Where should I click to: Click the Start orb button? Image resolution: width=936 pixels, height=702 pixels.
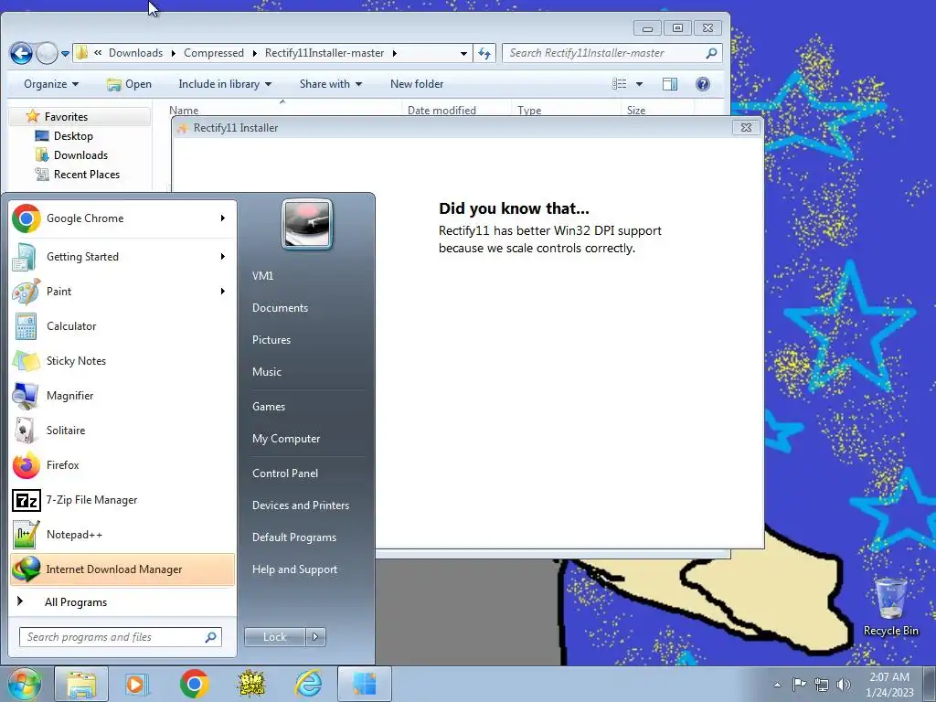point(25,684)
